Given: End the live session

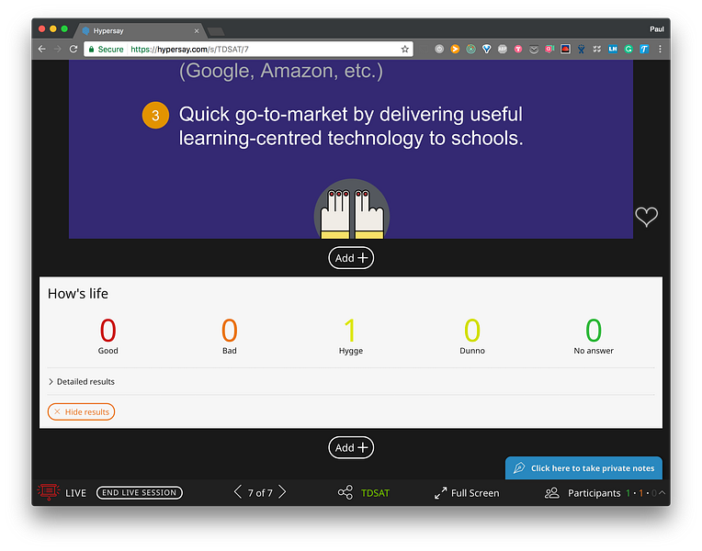Looking at the screenshot, I should (x=140, y=492).
